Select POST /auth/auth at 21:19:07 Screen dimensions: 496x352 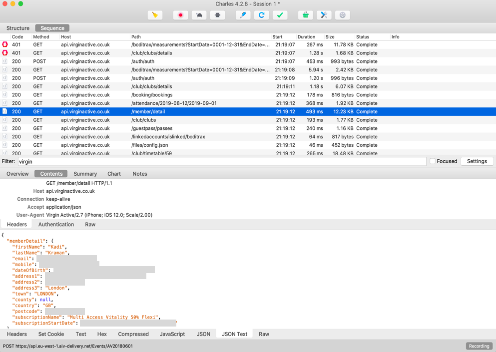point(248,61)
